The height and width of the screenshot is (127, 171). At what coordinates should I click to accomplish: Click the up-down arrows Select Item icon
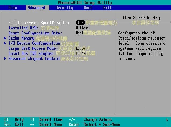point(32,120)
